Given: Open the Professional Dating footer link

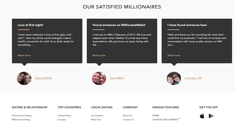Looking at the screenshot, I should tap(22, 116).
